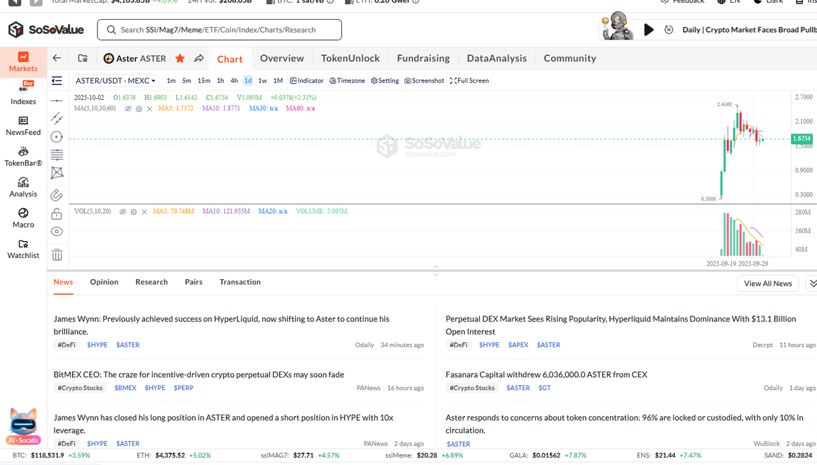This screenshot has height=465, width=817.
Task: Open the Community tab
Action: coord(570,59)
